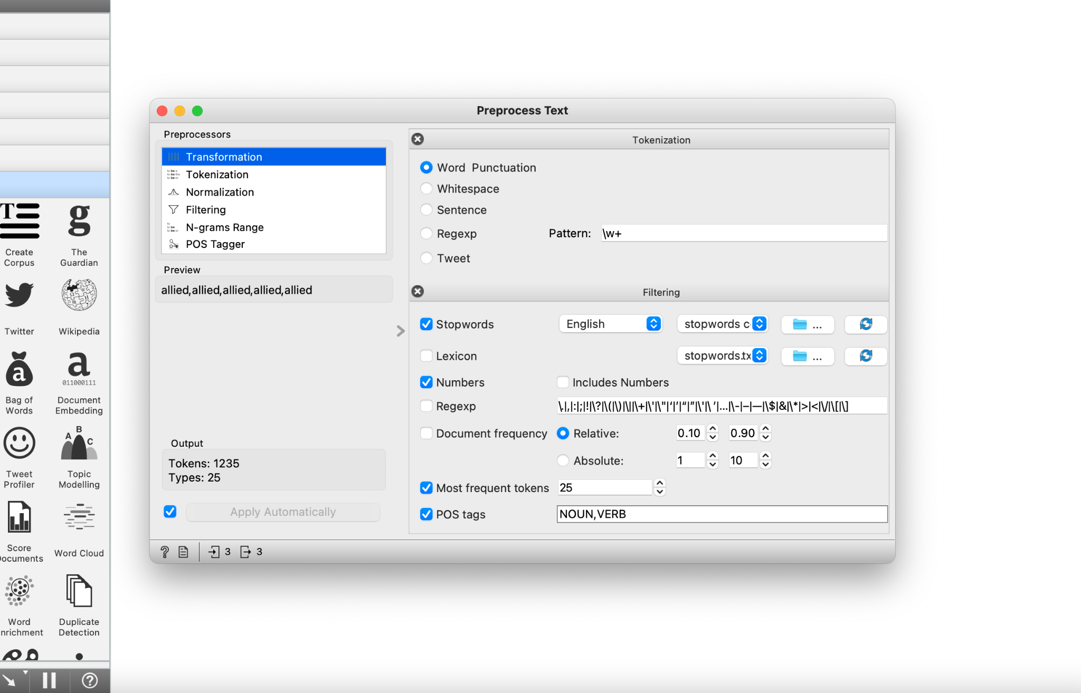This screenshot has width=1081, height=693.
Task: Browse for a lexicon file
Action: (x=808, y=356)
